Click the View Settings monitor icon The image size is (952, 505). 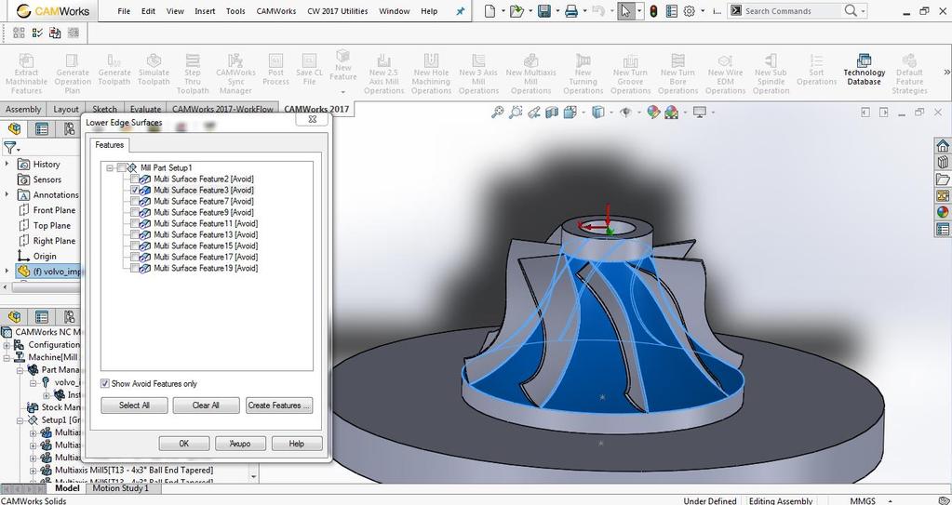coord(700,113)
